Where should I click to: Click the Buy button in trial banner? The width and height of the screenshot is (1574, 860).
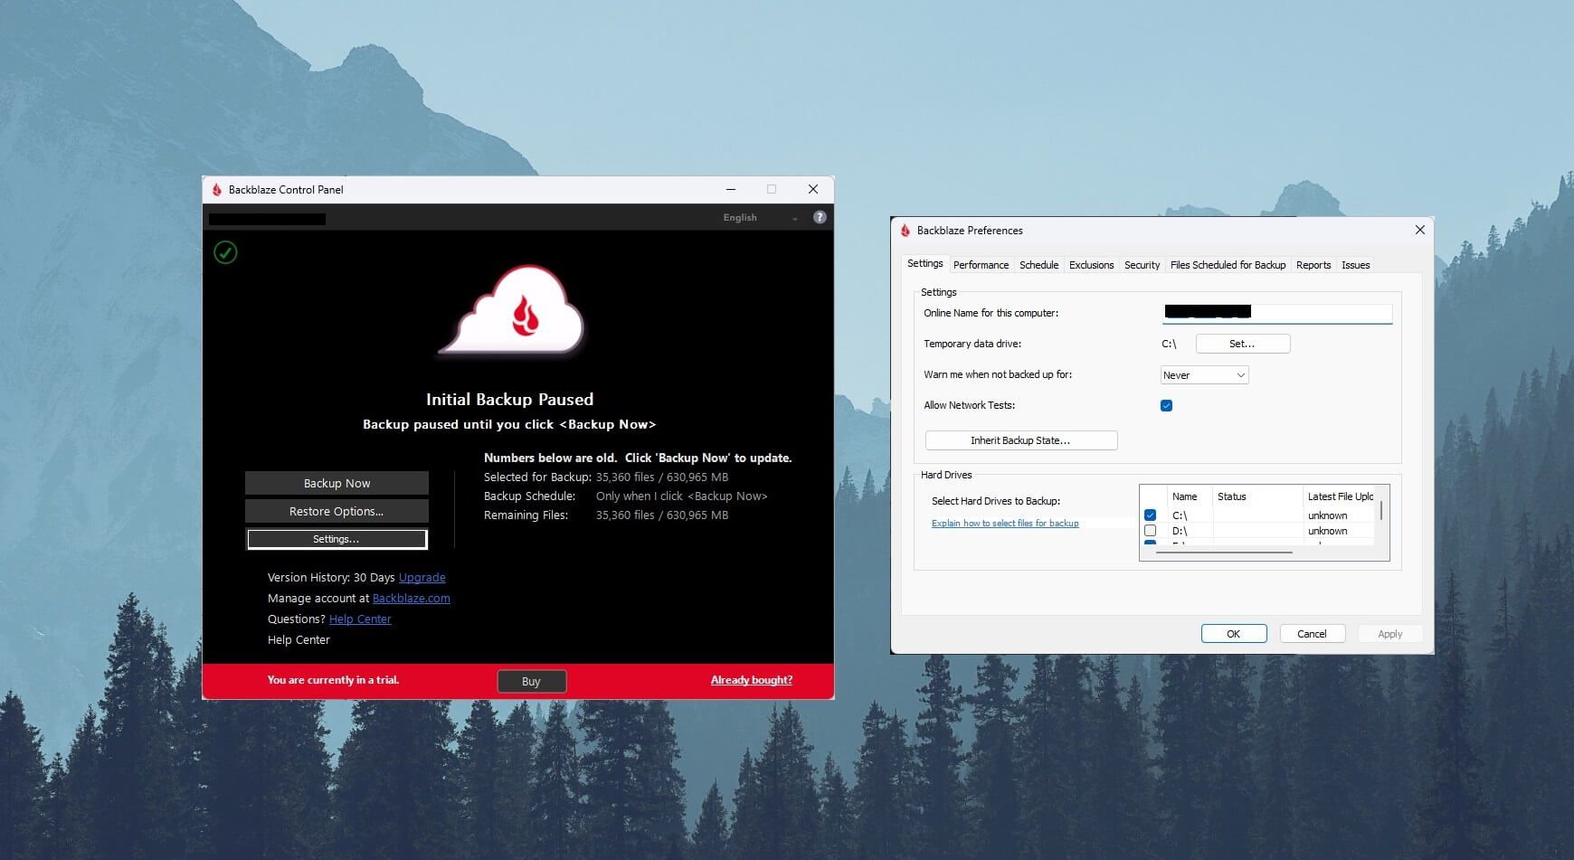pos(531,681)
